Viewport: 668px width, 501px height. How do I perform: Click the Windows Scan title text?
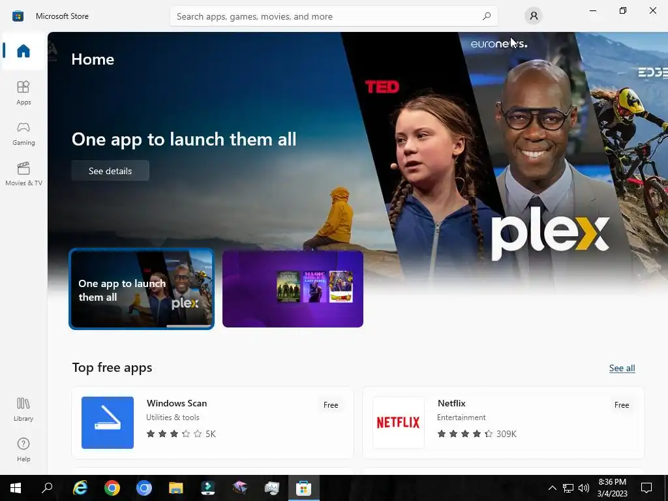(x=177, y=403)
